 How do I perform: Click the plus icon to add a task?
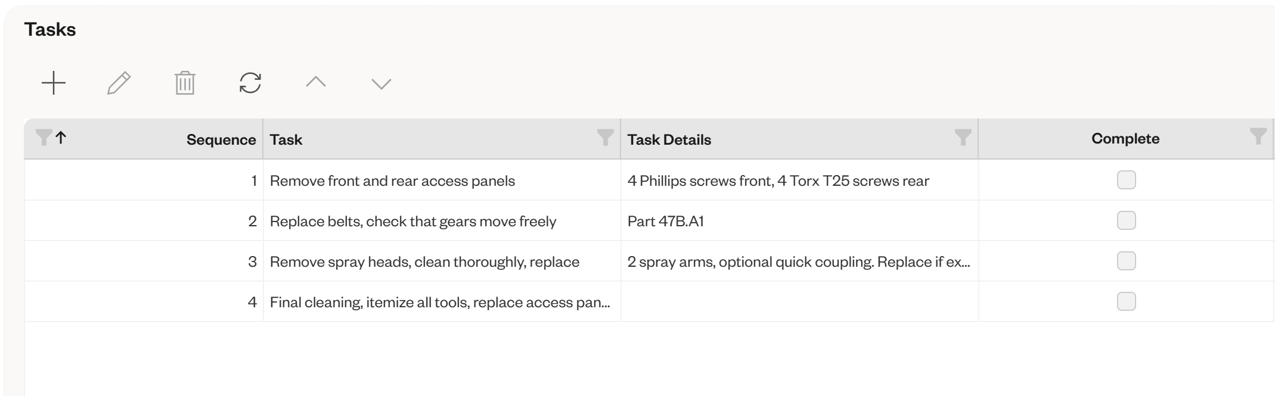click(54, 83)
